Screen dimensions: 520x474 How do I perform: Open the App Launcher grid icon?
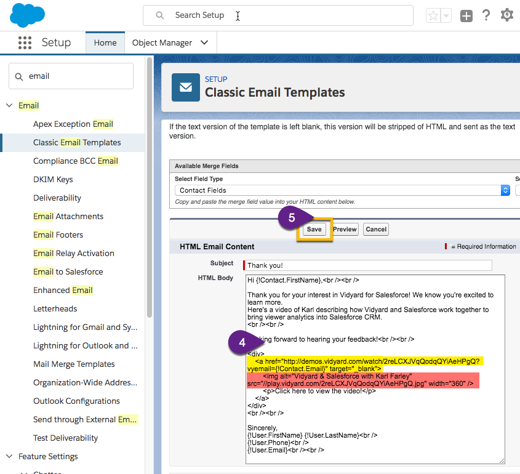click(25, 42)
